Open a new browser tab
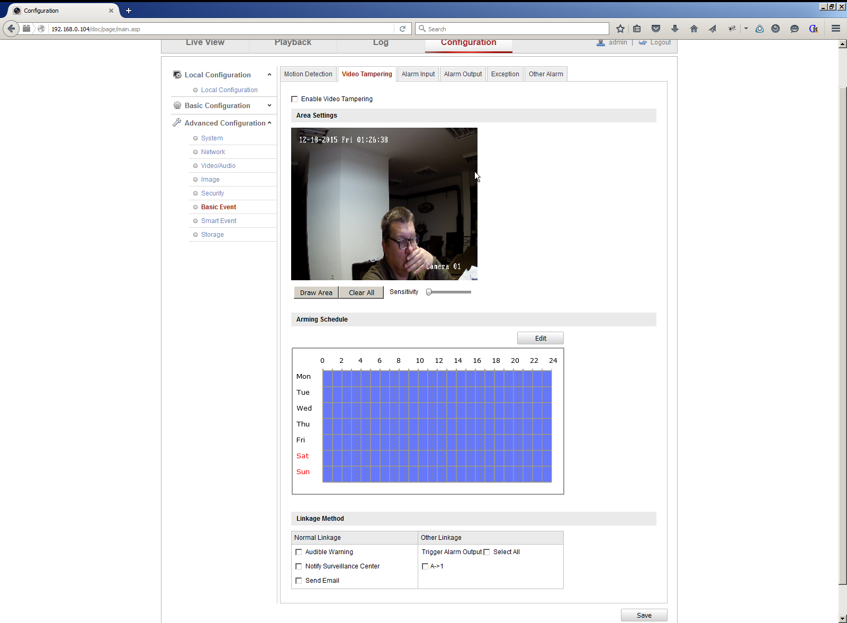 point(129,11)
